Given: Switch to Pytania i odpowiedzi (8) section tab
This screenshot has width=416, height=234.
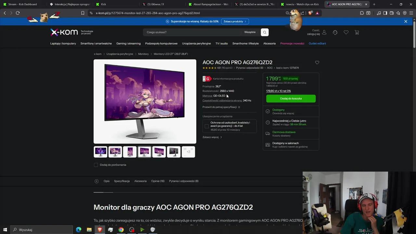Looking at the screenshot, I should coord(184,181).
